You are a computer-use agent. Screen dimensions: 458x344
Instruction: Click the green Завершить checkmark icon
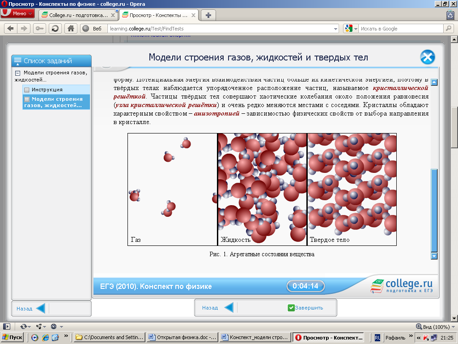291,308
